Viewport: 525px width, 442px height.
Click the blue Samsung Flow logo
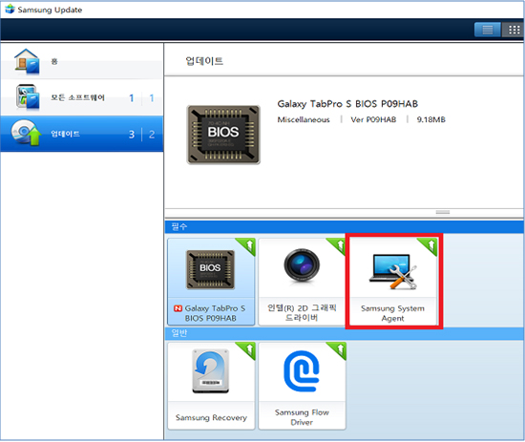click(x=302, y=371)
